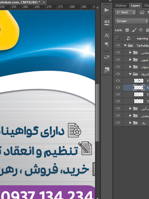The width and height of the screenshot is (149, 199).
Task: Enable the pixel layer filter icon
Action: coord(142,12)
